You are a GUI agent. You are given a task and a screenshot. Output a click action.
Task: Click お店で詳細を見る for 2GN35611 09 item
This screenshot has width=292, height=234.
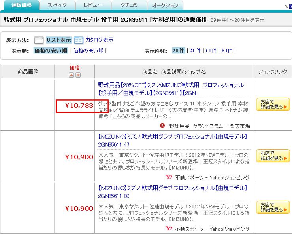273,207
